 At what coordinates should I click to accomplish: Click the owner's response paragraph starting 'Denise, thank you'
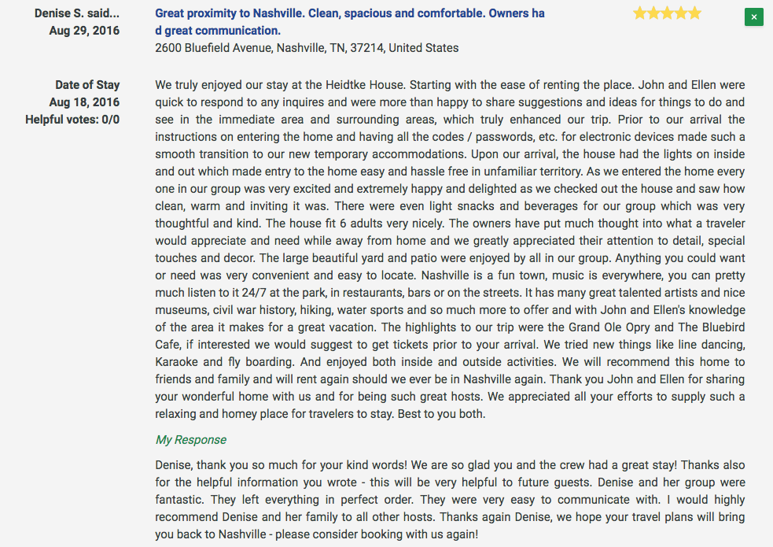(450, 500)
